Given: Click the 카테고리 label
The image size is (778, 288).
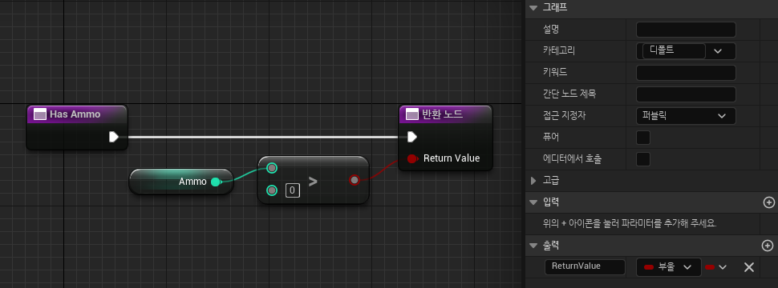Looking at the screenshot, I should pyautogui.click(x=559, y=51).
